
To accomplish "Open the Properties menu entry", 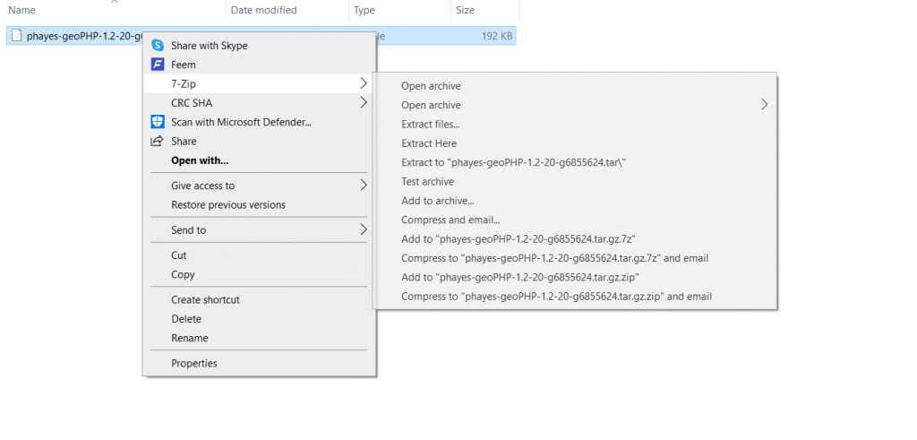I will 194,363.
